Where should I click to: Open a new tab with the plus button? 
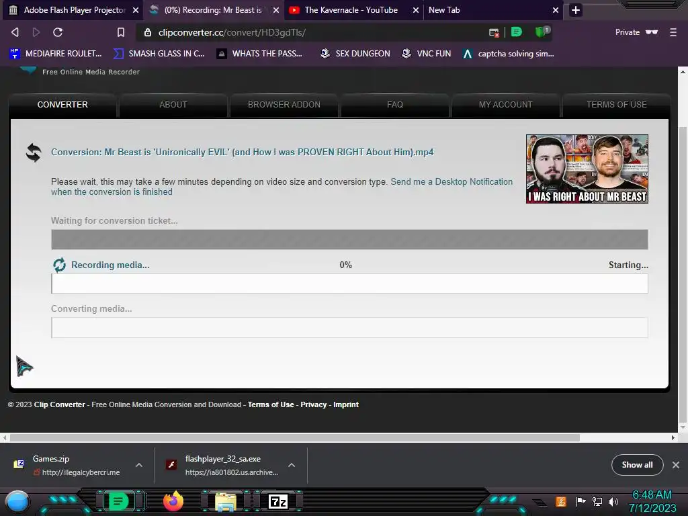pyautogui.click(x=576, y=10)
